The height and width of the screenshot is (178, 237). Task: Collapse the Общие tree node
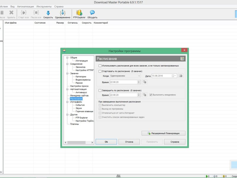67,58
